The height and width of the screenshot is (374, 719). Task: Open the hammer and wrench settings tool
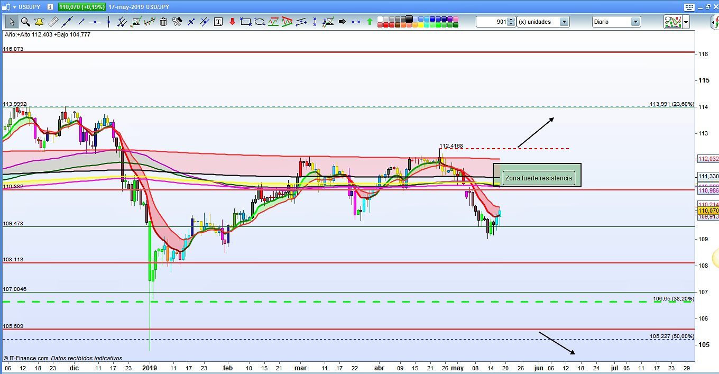tap(177, 22)
